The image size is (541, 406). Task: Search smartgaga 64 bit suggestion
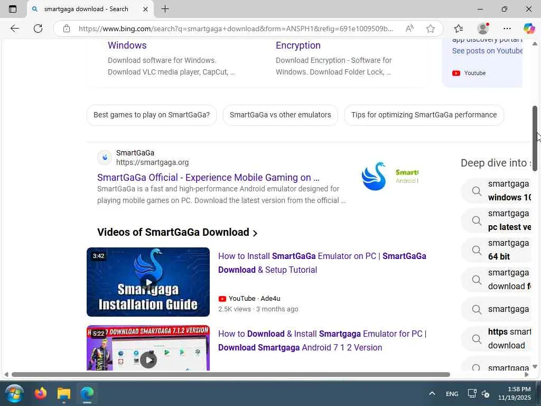point(496,250)
